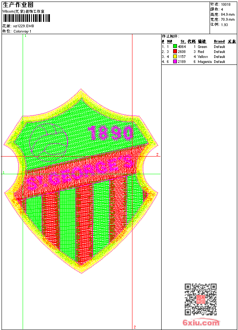The height and width of the screenshot is (330, 238).
Task: Click Default brand in Green row
Action: click(220, 46)
